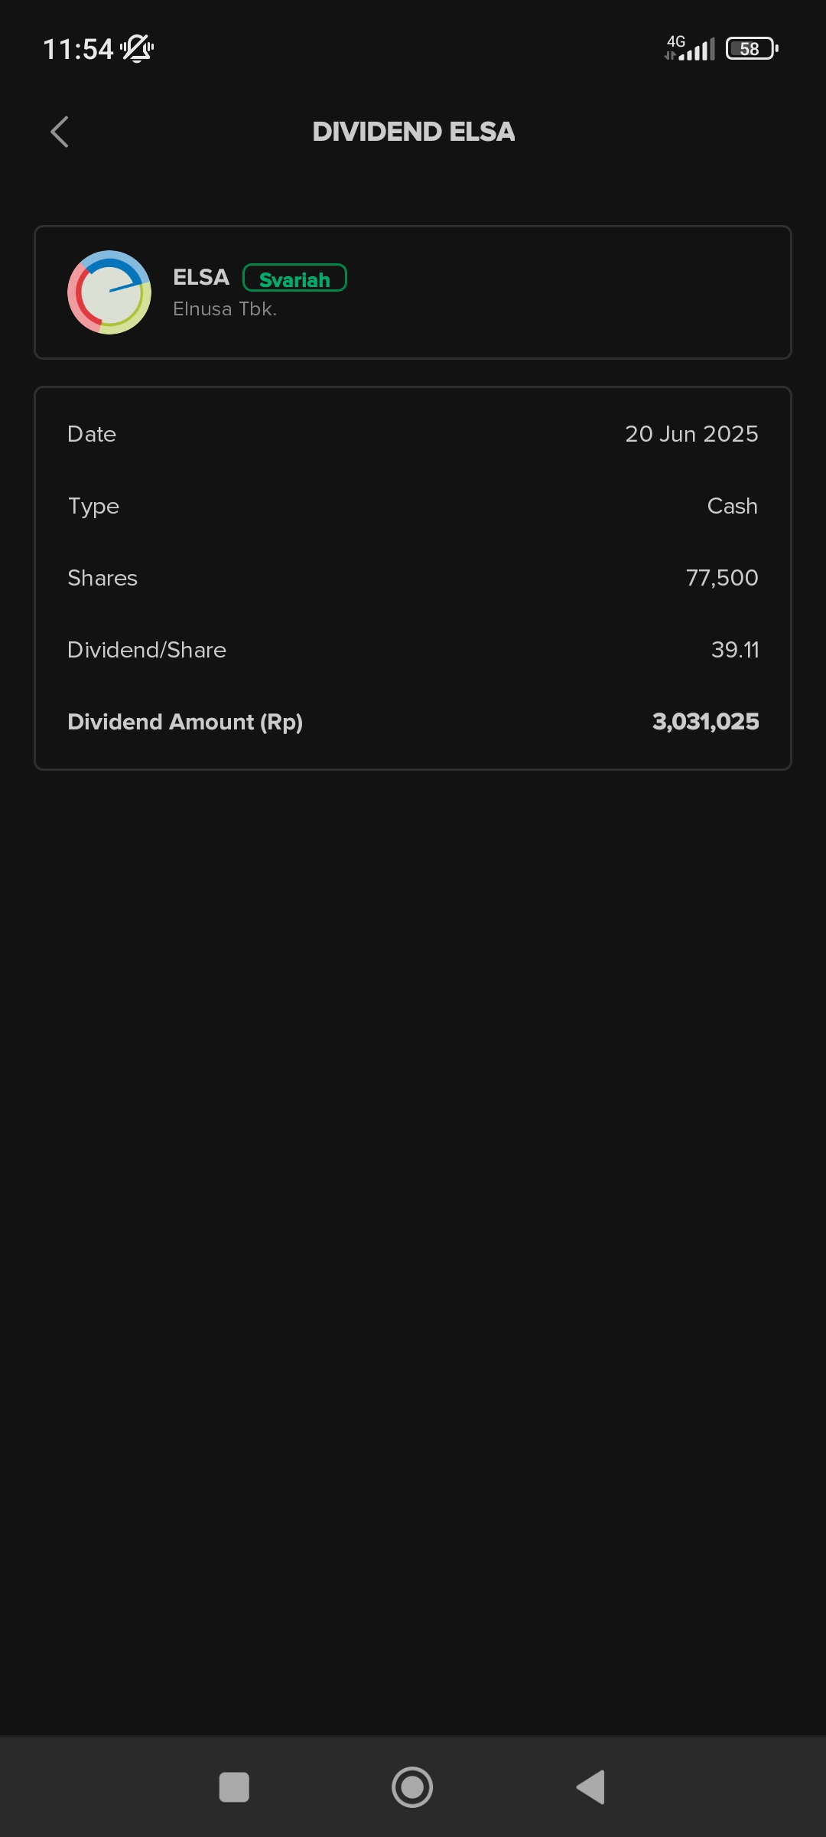Tap the battery indicator in status bar
The image size is (826, 1837).
752,49
